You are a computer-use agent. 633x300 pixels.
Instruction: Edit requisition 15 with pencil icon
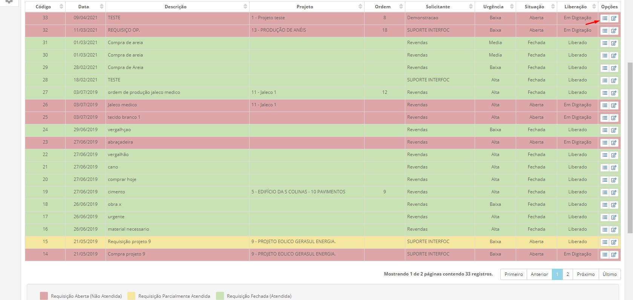[614, 242]
